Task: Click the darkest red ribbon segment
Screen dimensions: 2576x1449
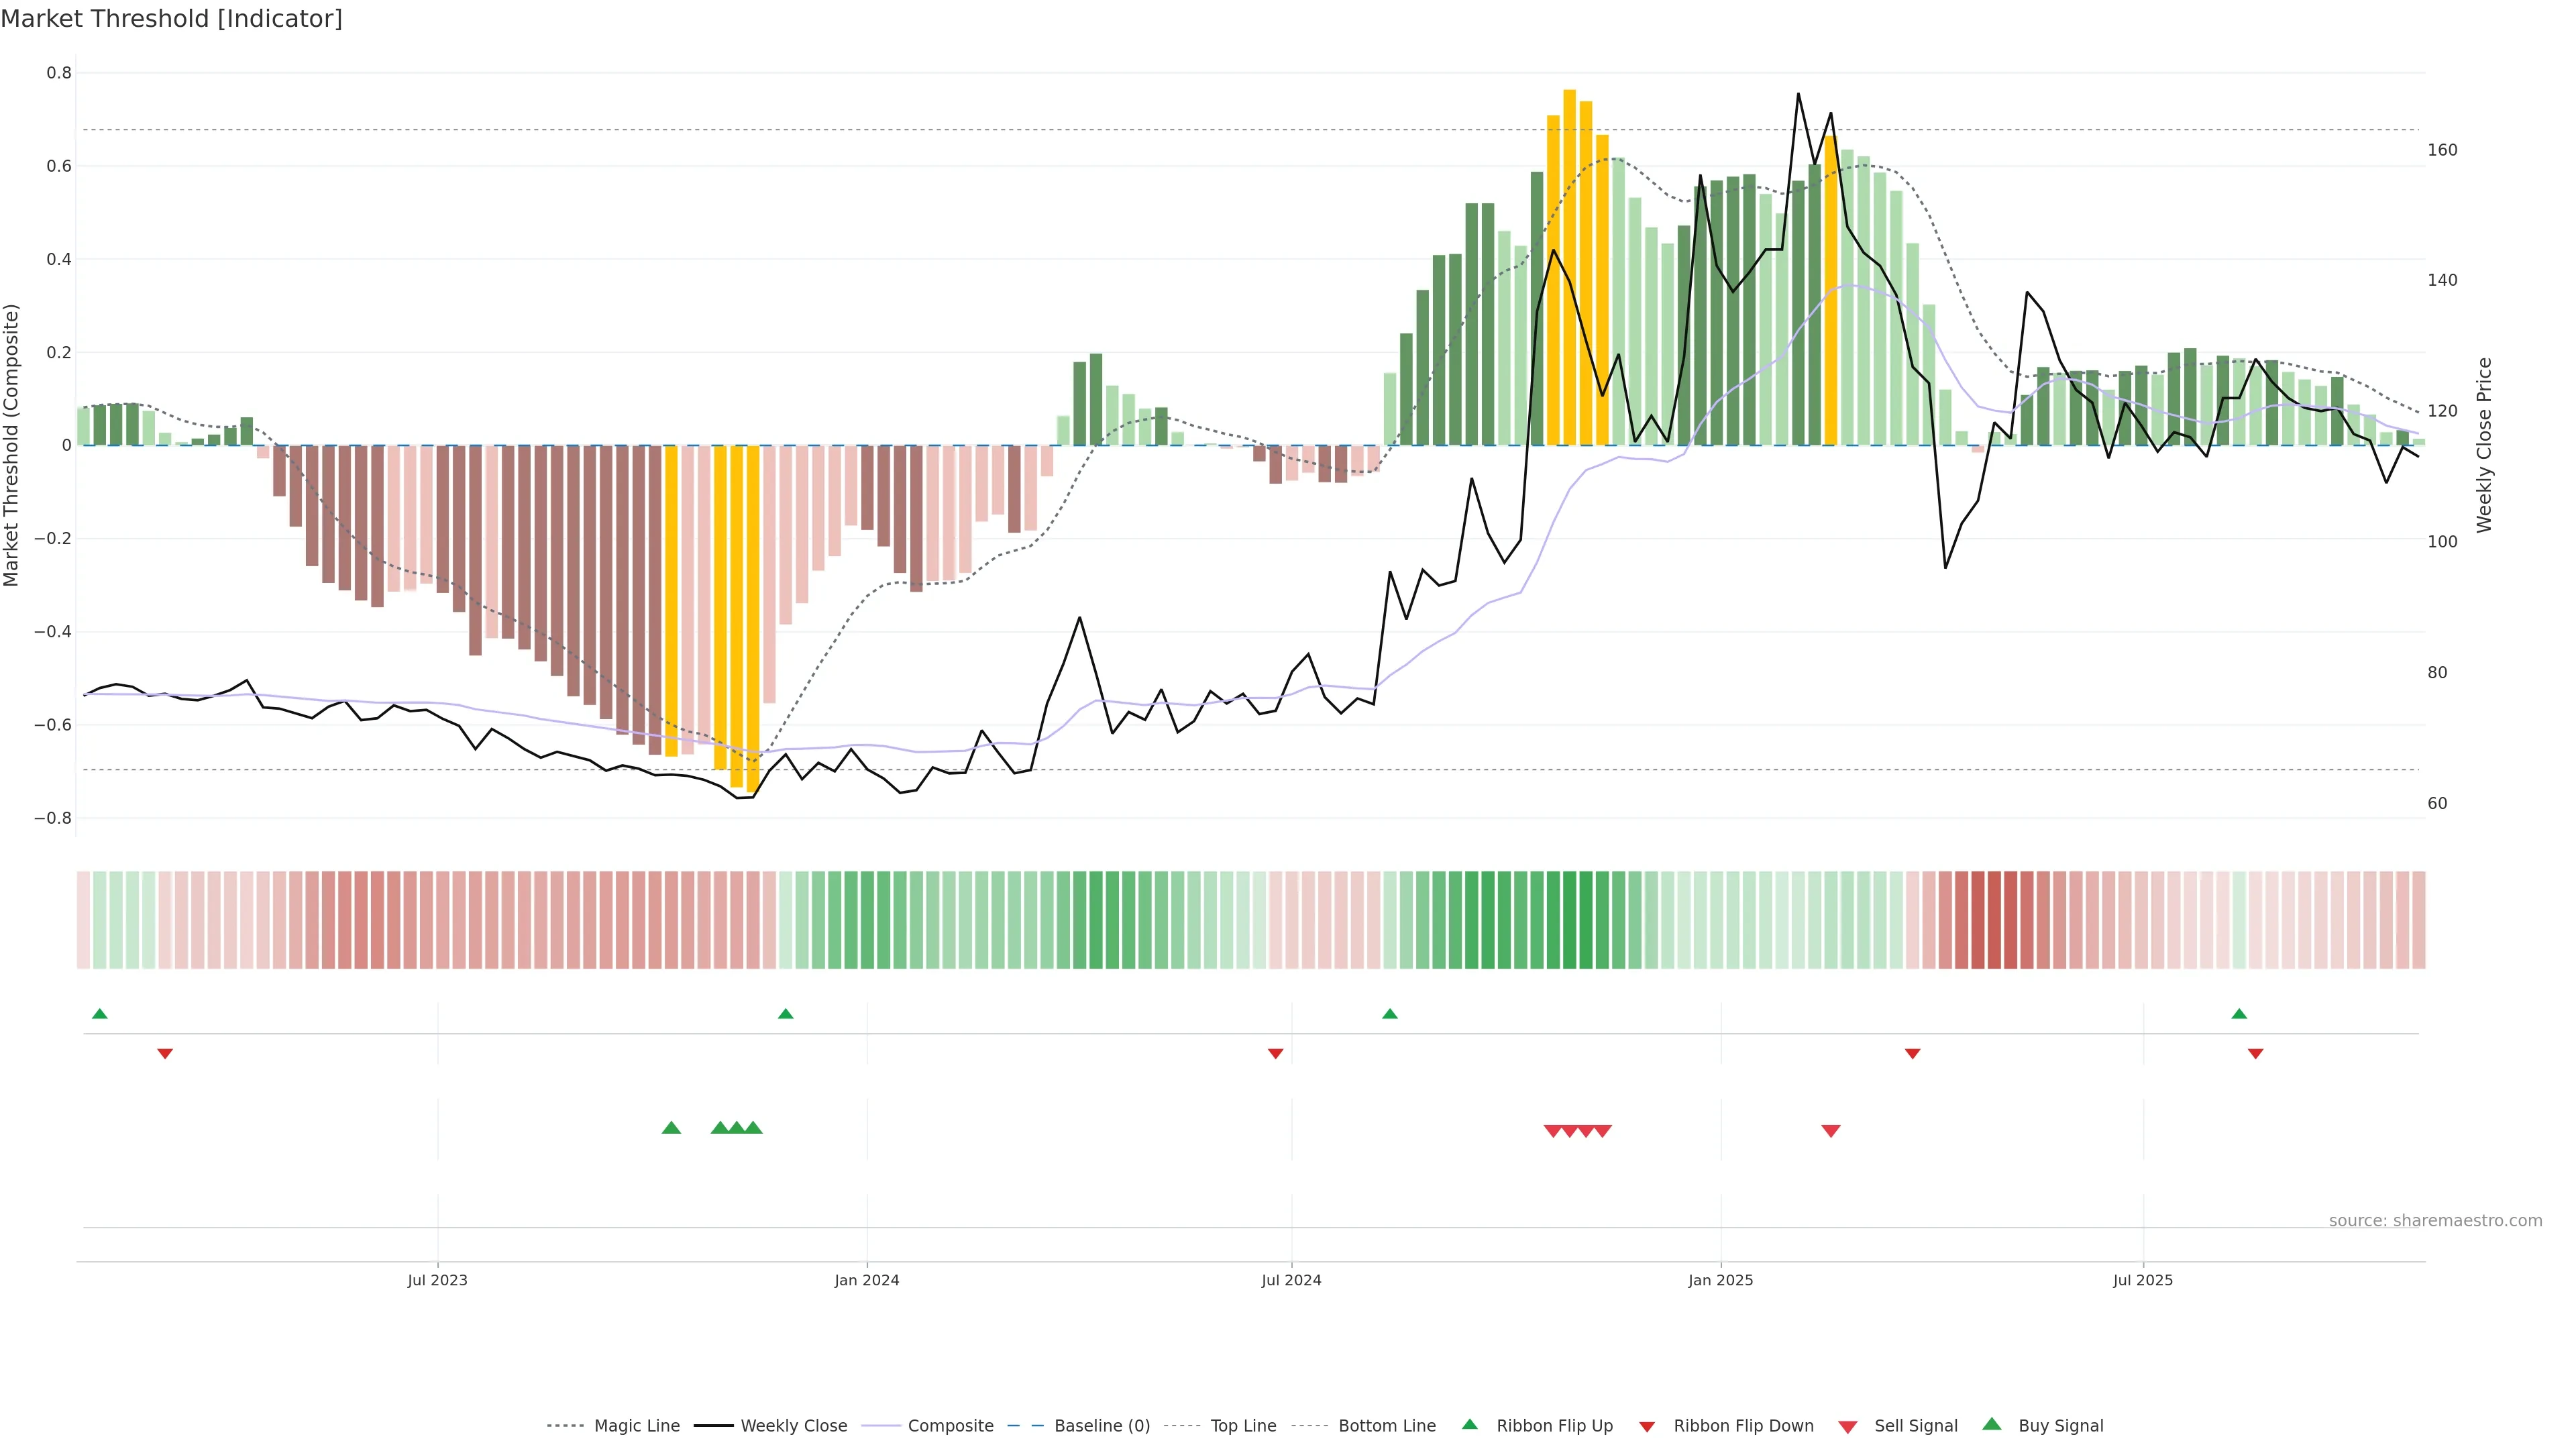Action: coord(1994,920)
